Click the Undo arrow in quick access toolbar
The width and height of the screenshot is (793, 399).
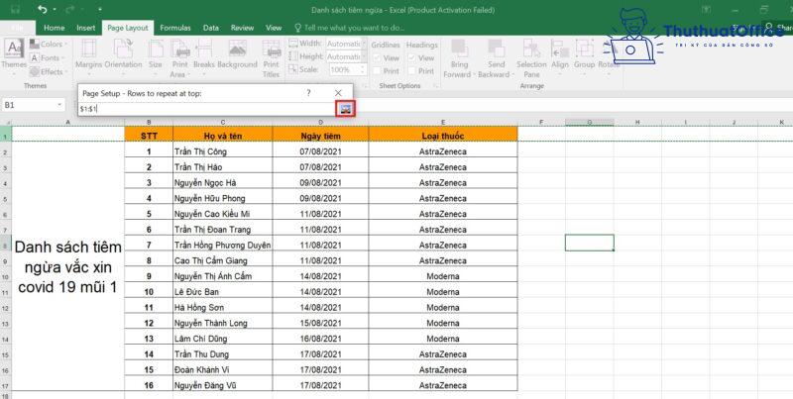pyautogui.click(x=42, y=10)
